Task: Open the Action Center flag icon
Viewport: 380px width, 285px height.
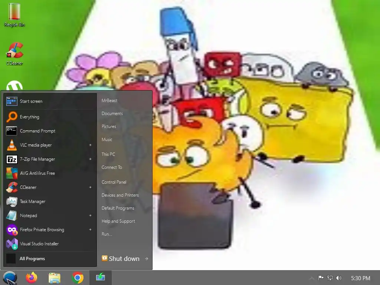Action: pos(321,278)
